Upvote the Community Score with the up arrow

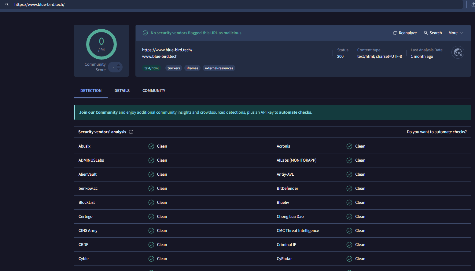(118, 64)
